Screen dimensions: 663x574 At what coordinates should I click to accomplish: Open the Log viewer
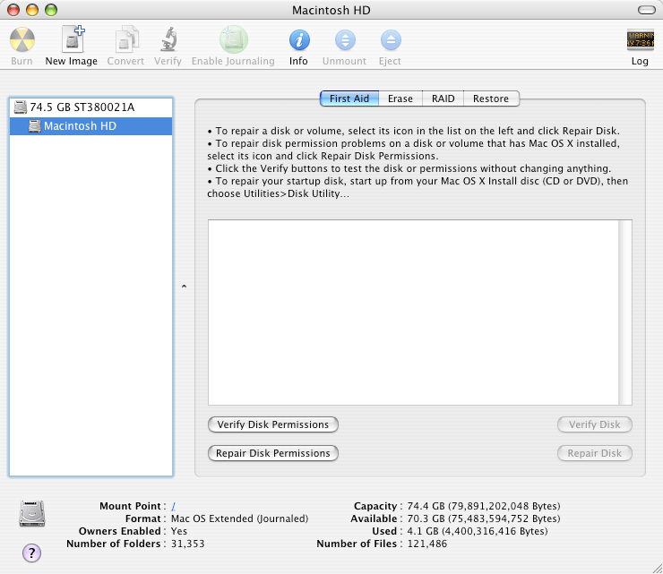pos(640,40)
